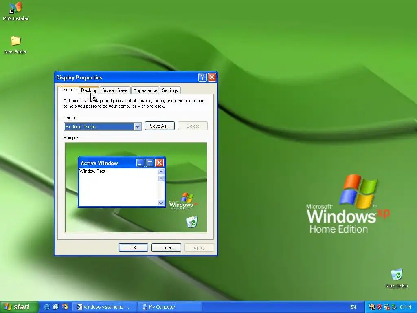Click the network connection tray icon with red X
The image size is (417, 313).
[x=387, y=307]
